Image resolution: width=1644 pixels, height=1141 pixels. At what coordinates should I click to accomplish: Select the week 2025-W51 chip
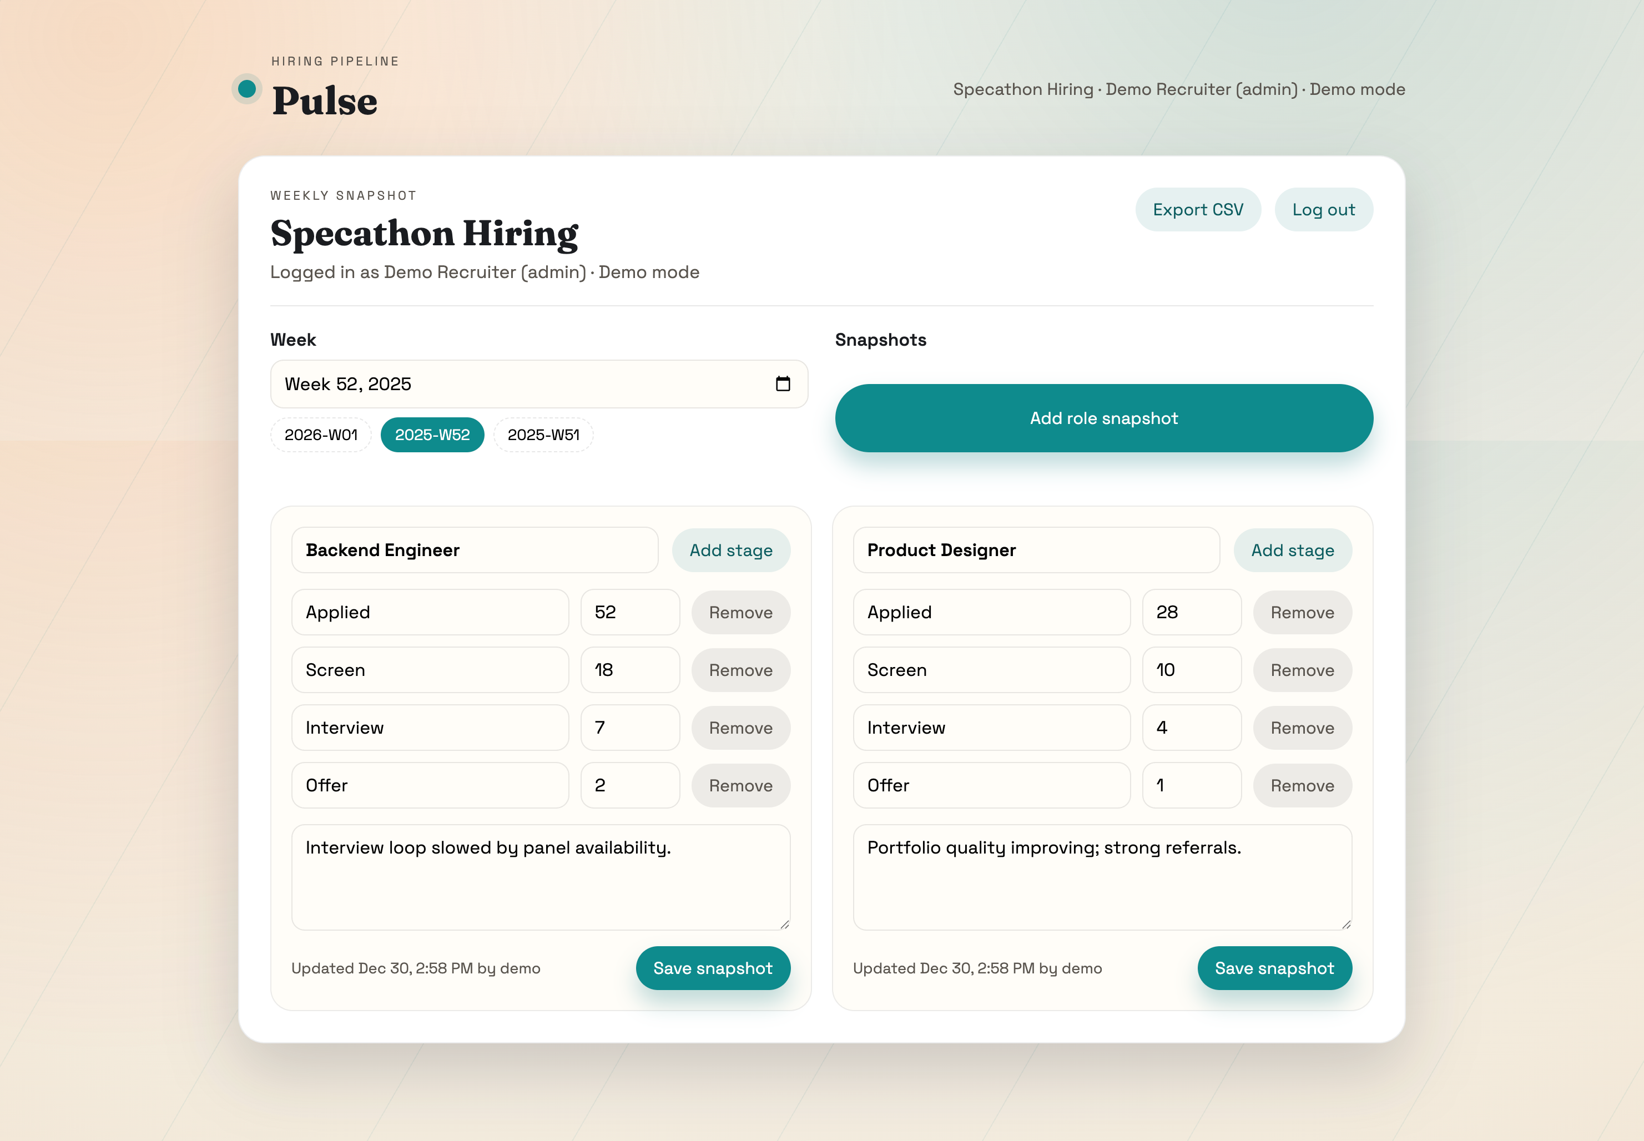543,434
